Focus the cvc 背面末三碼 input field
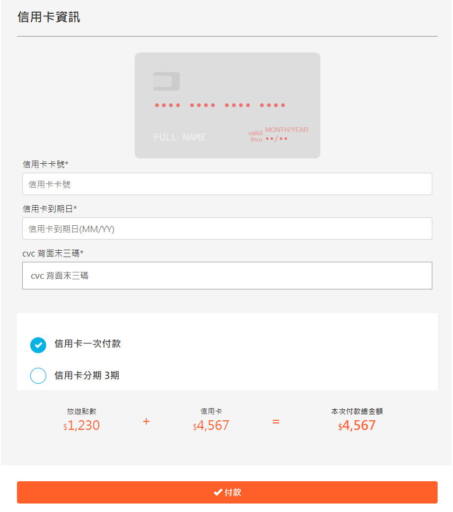This screenshot has width=453, height=512. [227, 276]
